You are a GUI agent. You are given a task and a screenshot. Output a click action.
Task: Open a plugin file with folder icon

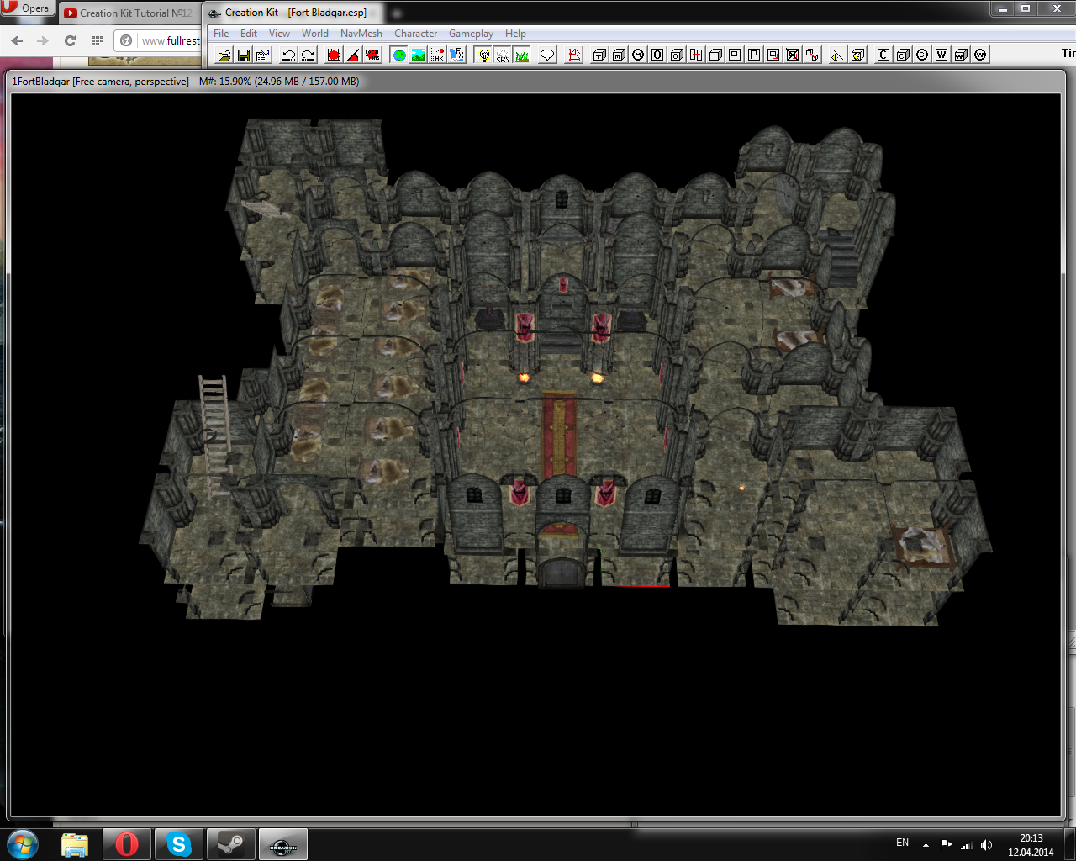224,55
